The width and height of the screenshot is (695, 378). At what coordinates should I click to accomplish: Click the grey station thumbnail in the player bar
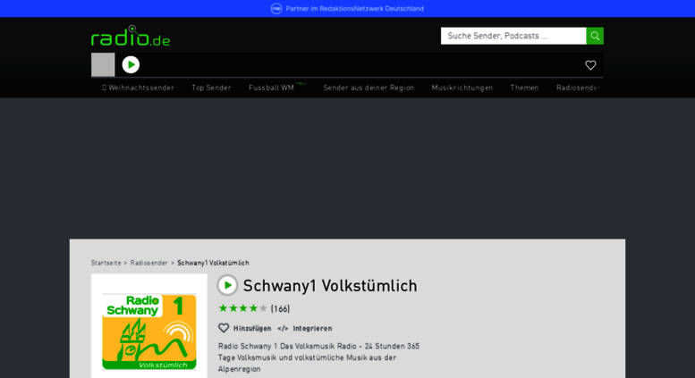pos(103,64)
